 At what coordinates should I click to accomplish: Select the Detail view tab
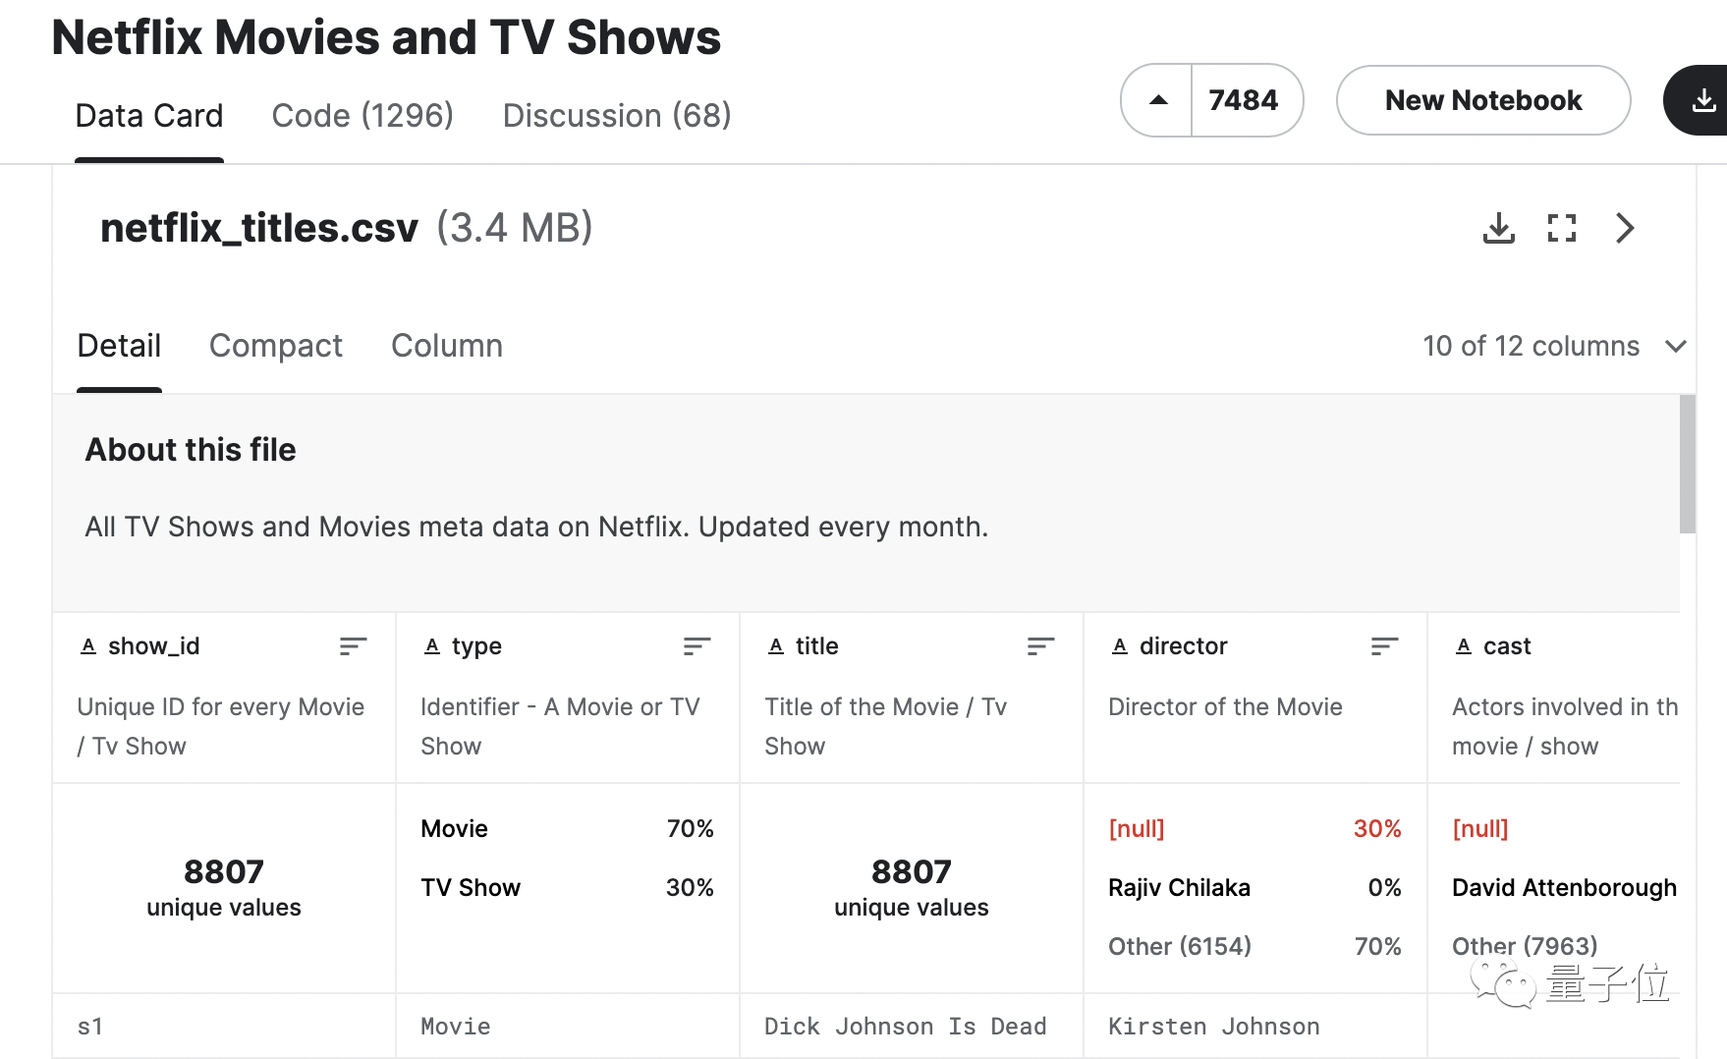(119, 346)
